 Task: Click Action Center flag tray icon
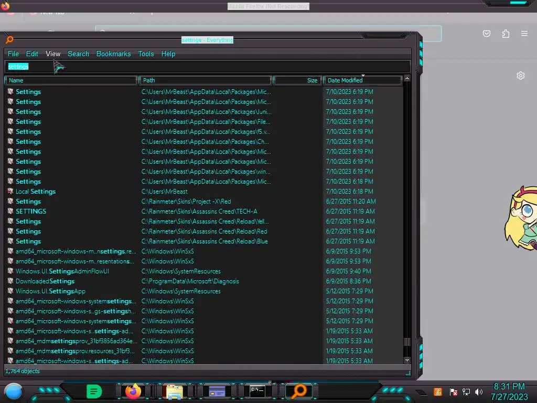coord(454,392)
